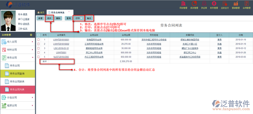Open 合同管理 top-bar icon
Image resolution: width=253 pixels, height=114 pixels.
click(246, 3)
